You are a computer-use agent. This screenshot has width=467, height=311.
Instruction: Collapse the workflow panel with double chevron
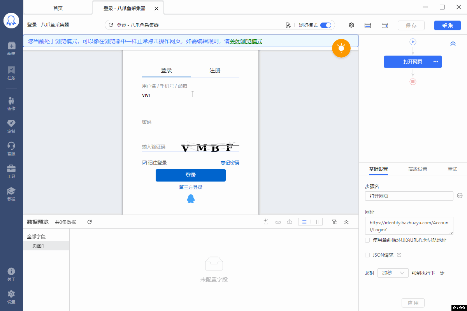tap(453, 44)
